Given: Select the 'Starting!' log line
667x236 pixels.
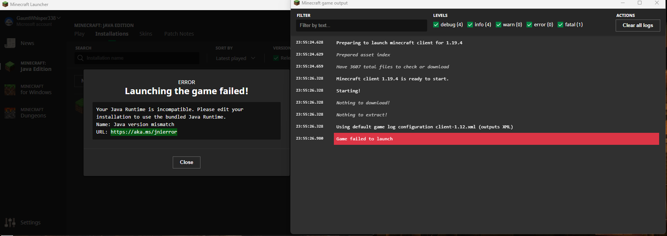Looking at the screenshot, I should coord(348,91).
